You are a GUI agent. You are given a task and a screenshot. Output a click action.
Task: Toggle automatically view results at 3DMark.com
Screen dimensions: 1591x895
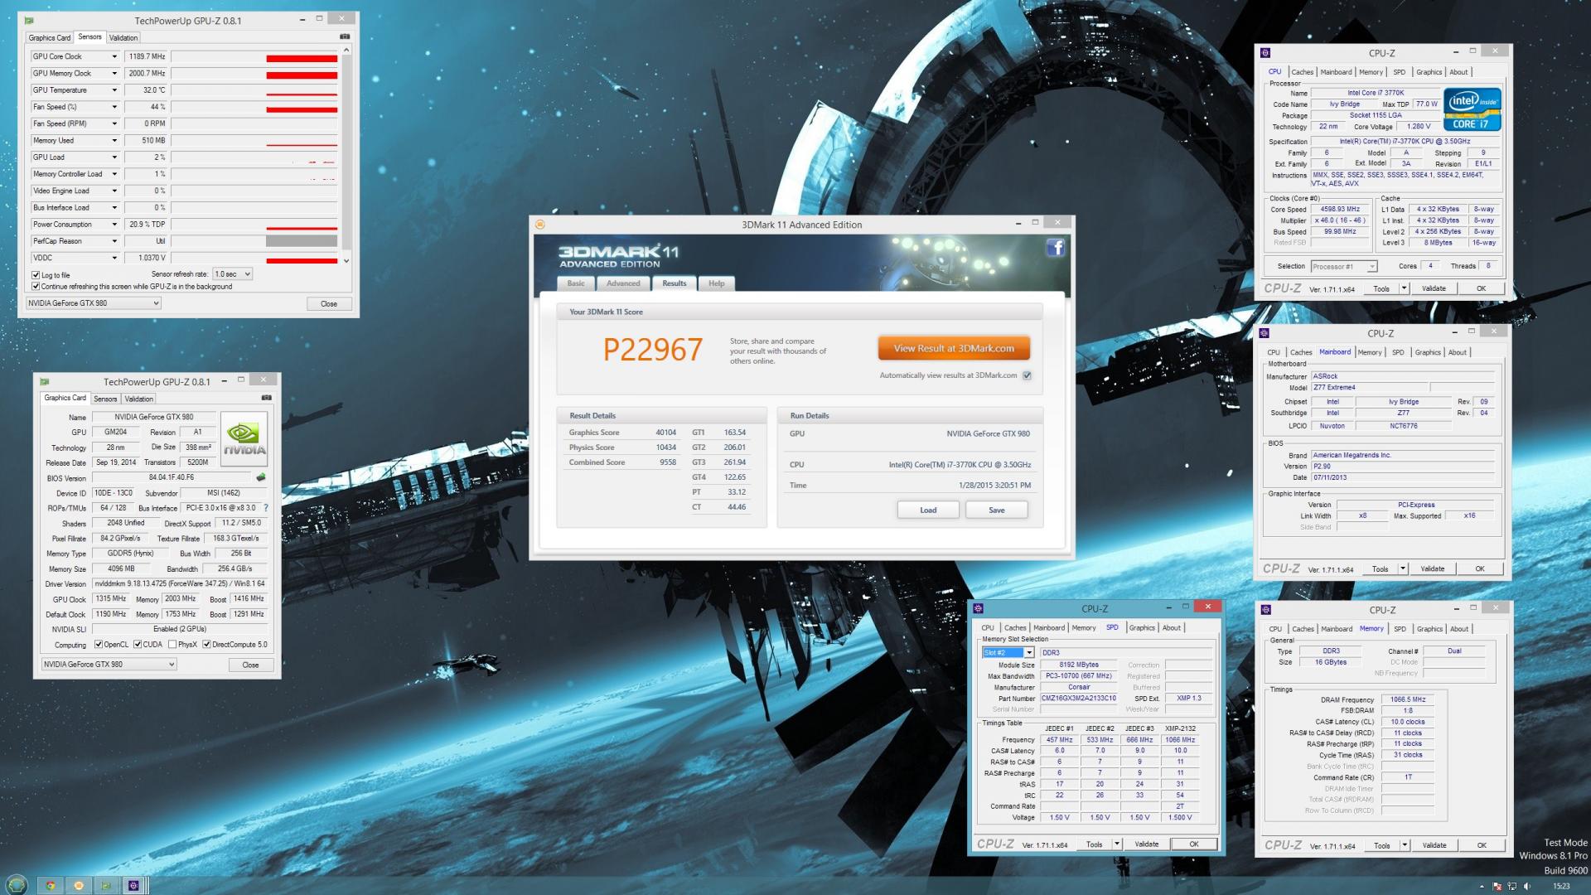1027,375
